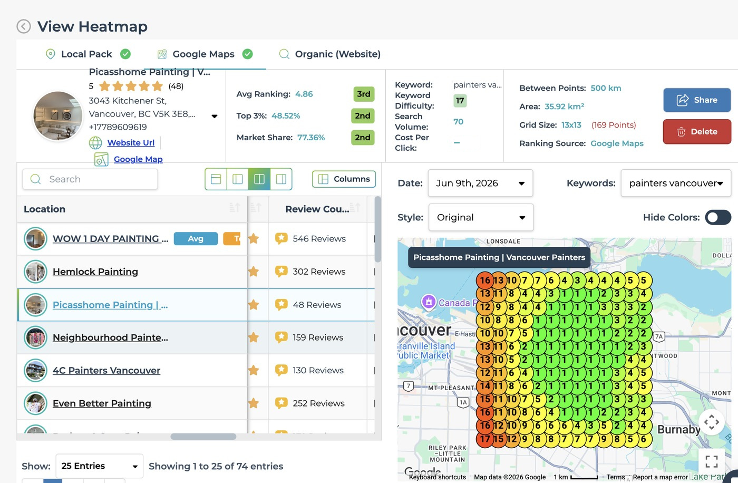
Task: Open the WOW 1 DAY PAINTING listing link
Action: tap(111, 239)
